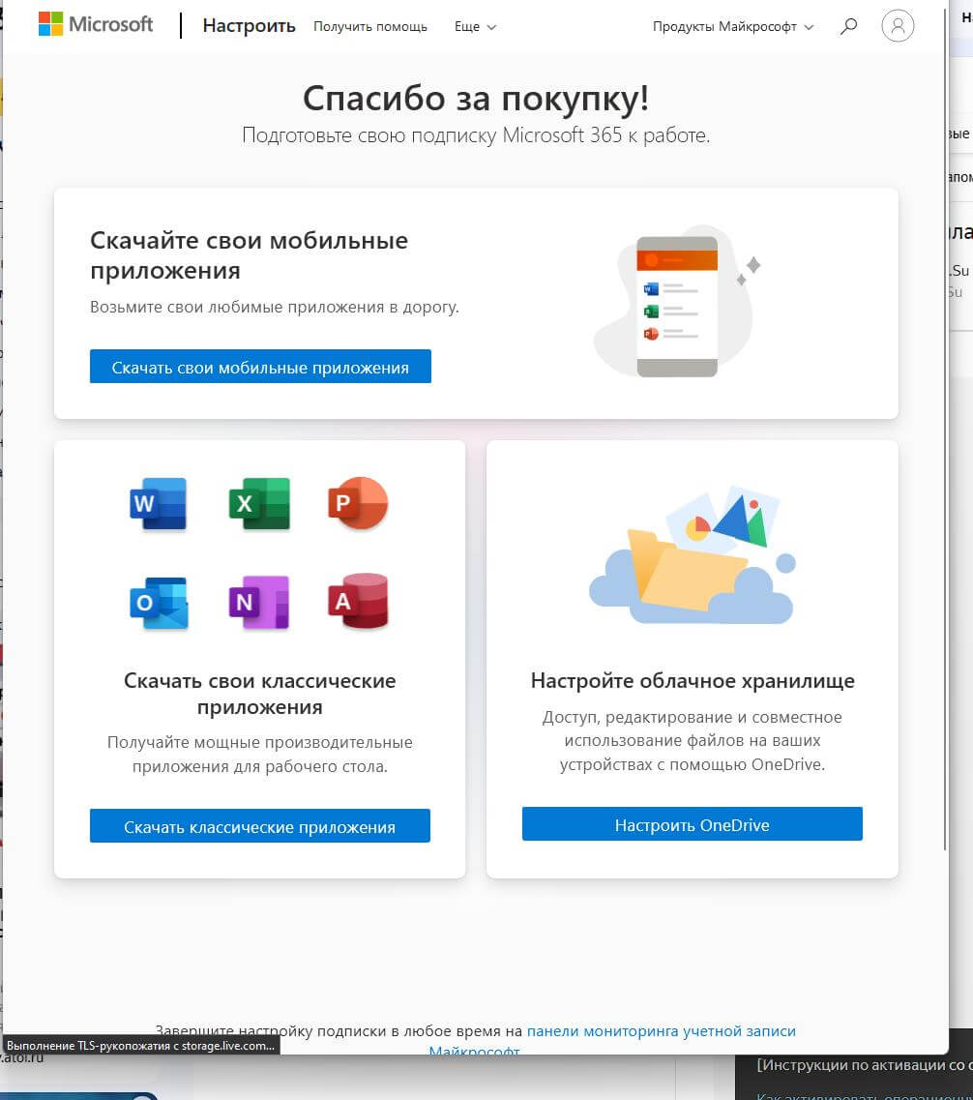Click the mobile phone apps illustration
The width and height of the screenshot is (973, 1100).
[677, 303]
